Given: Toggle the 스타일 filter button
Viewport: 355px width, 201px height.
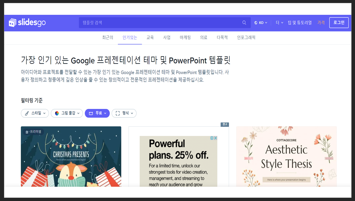Looking at the screenshot, I should (x=35, y=113).
